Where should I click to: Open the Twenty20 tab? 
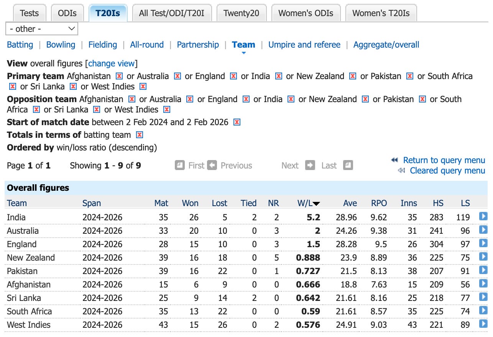click(241, 13)
